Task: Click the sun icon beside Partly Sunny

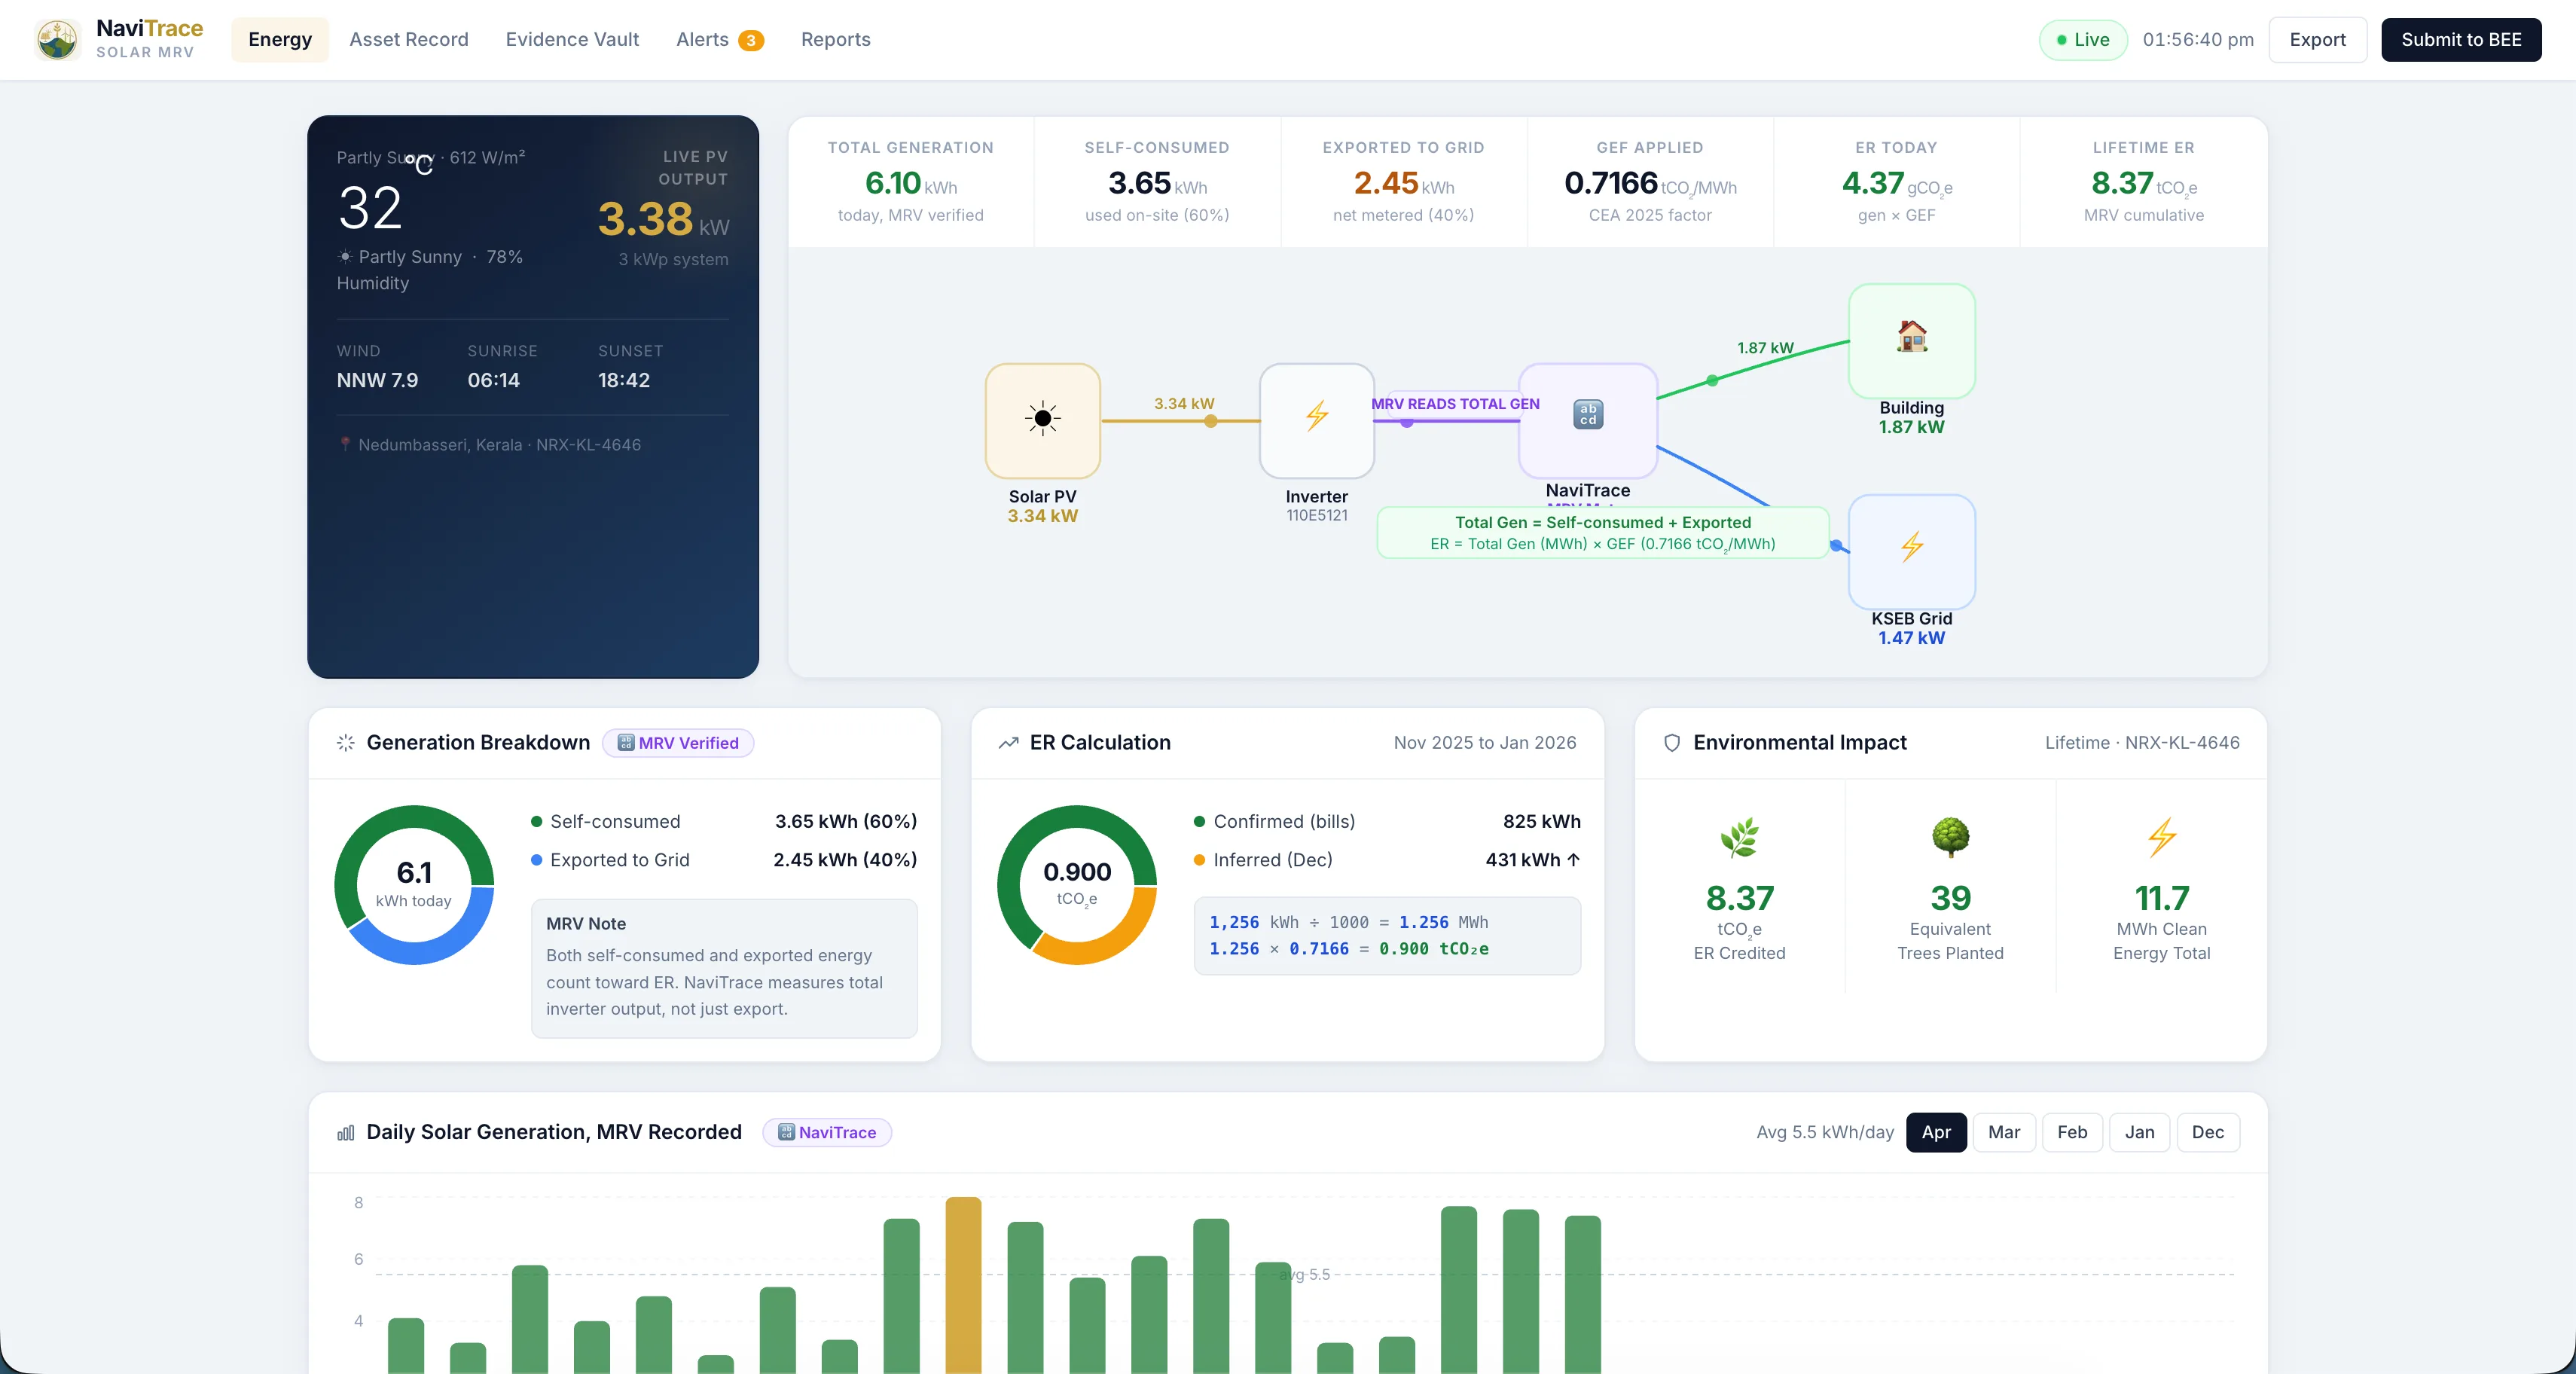Action: pos(344,257)
